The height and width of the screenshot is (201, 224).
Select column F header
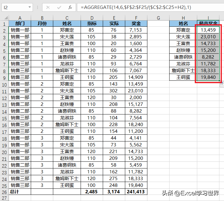pos(136,18)
